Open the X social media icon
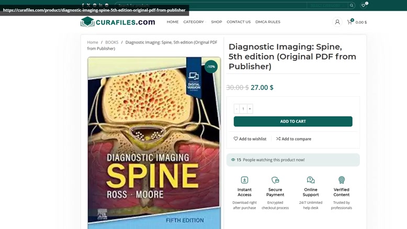The image size is (407, 229). 88,5
